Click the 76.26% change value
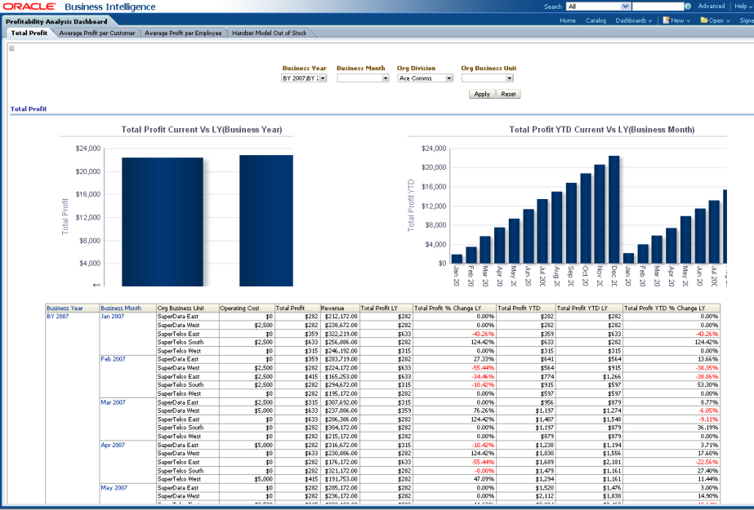Screen dimensions: 754x510 (x=484, y=410)
